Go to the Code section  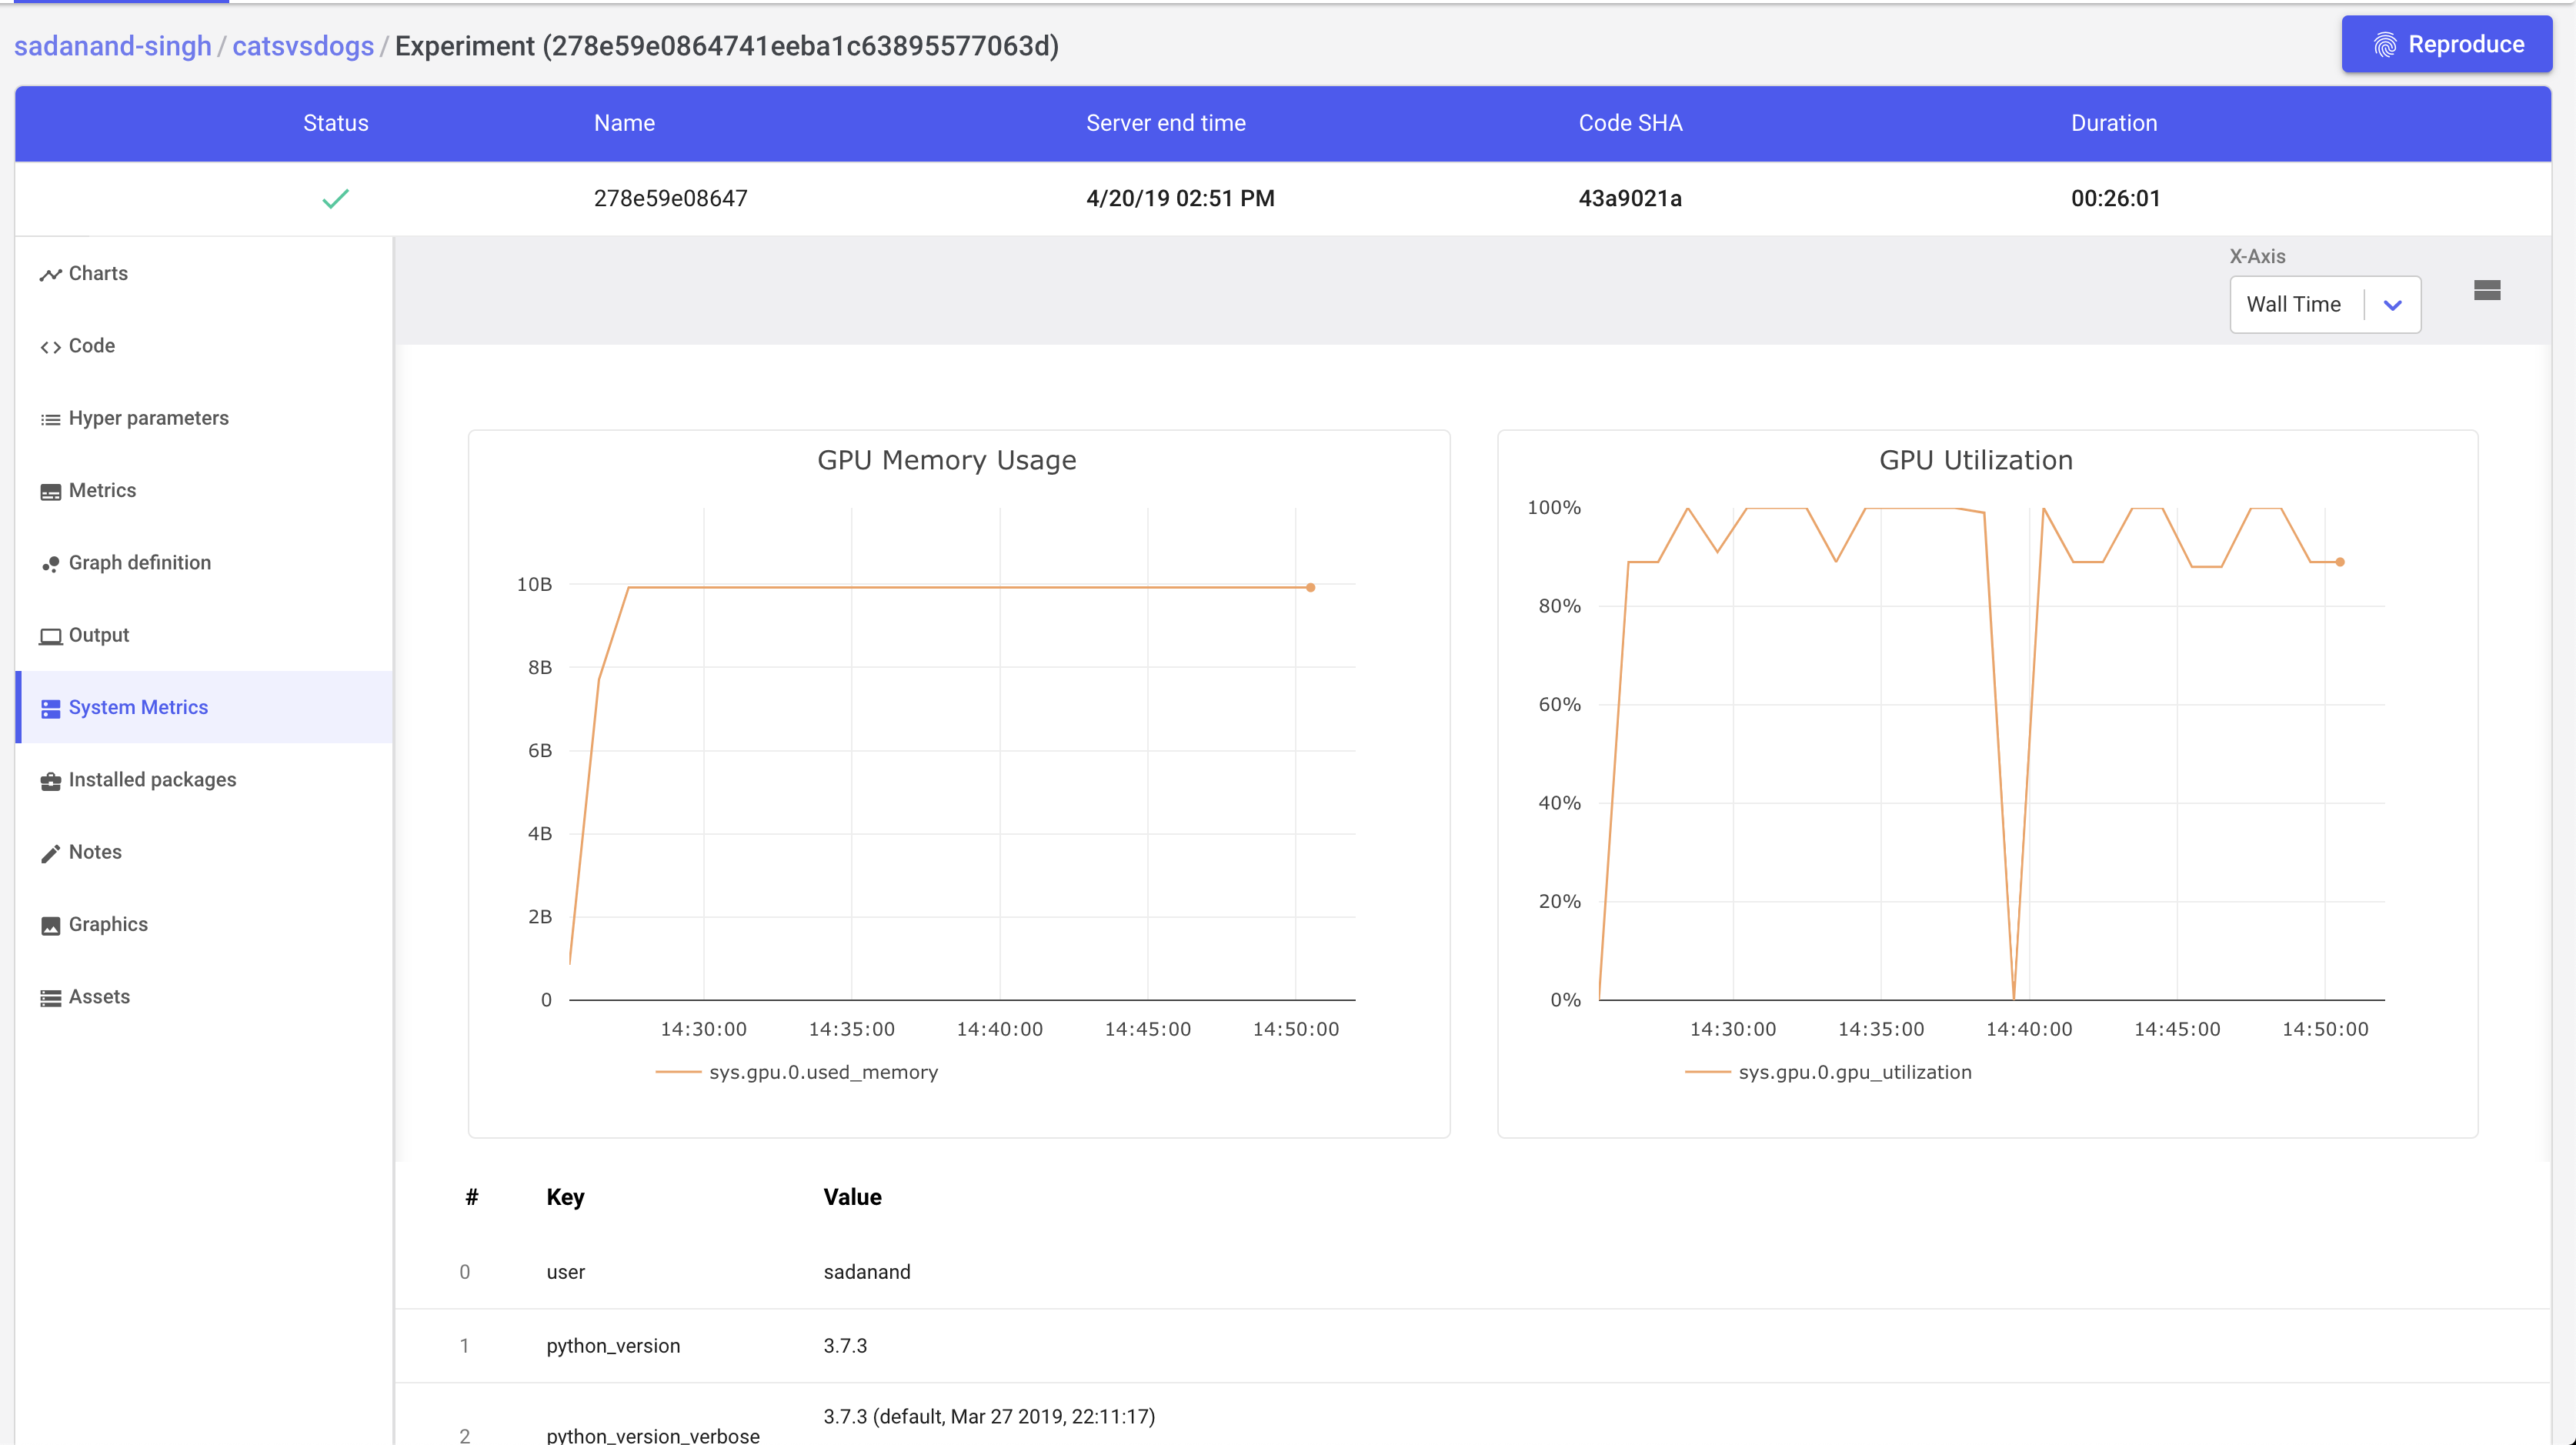(x=205, y=345)
